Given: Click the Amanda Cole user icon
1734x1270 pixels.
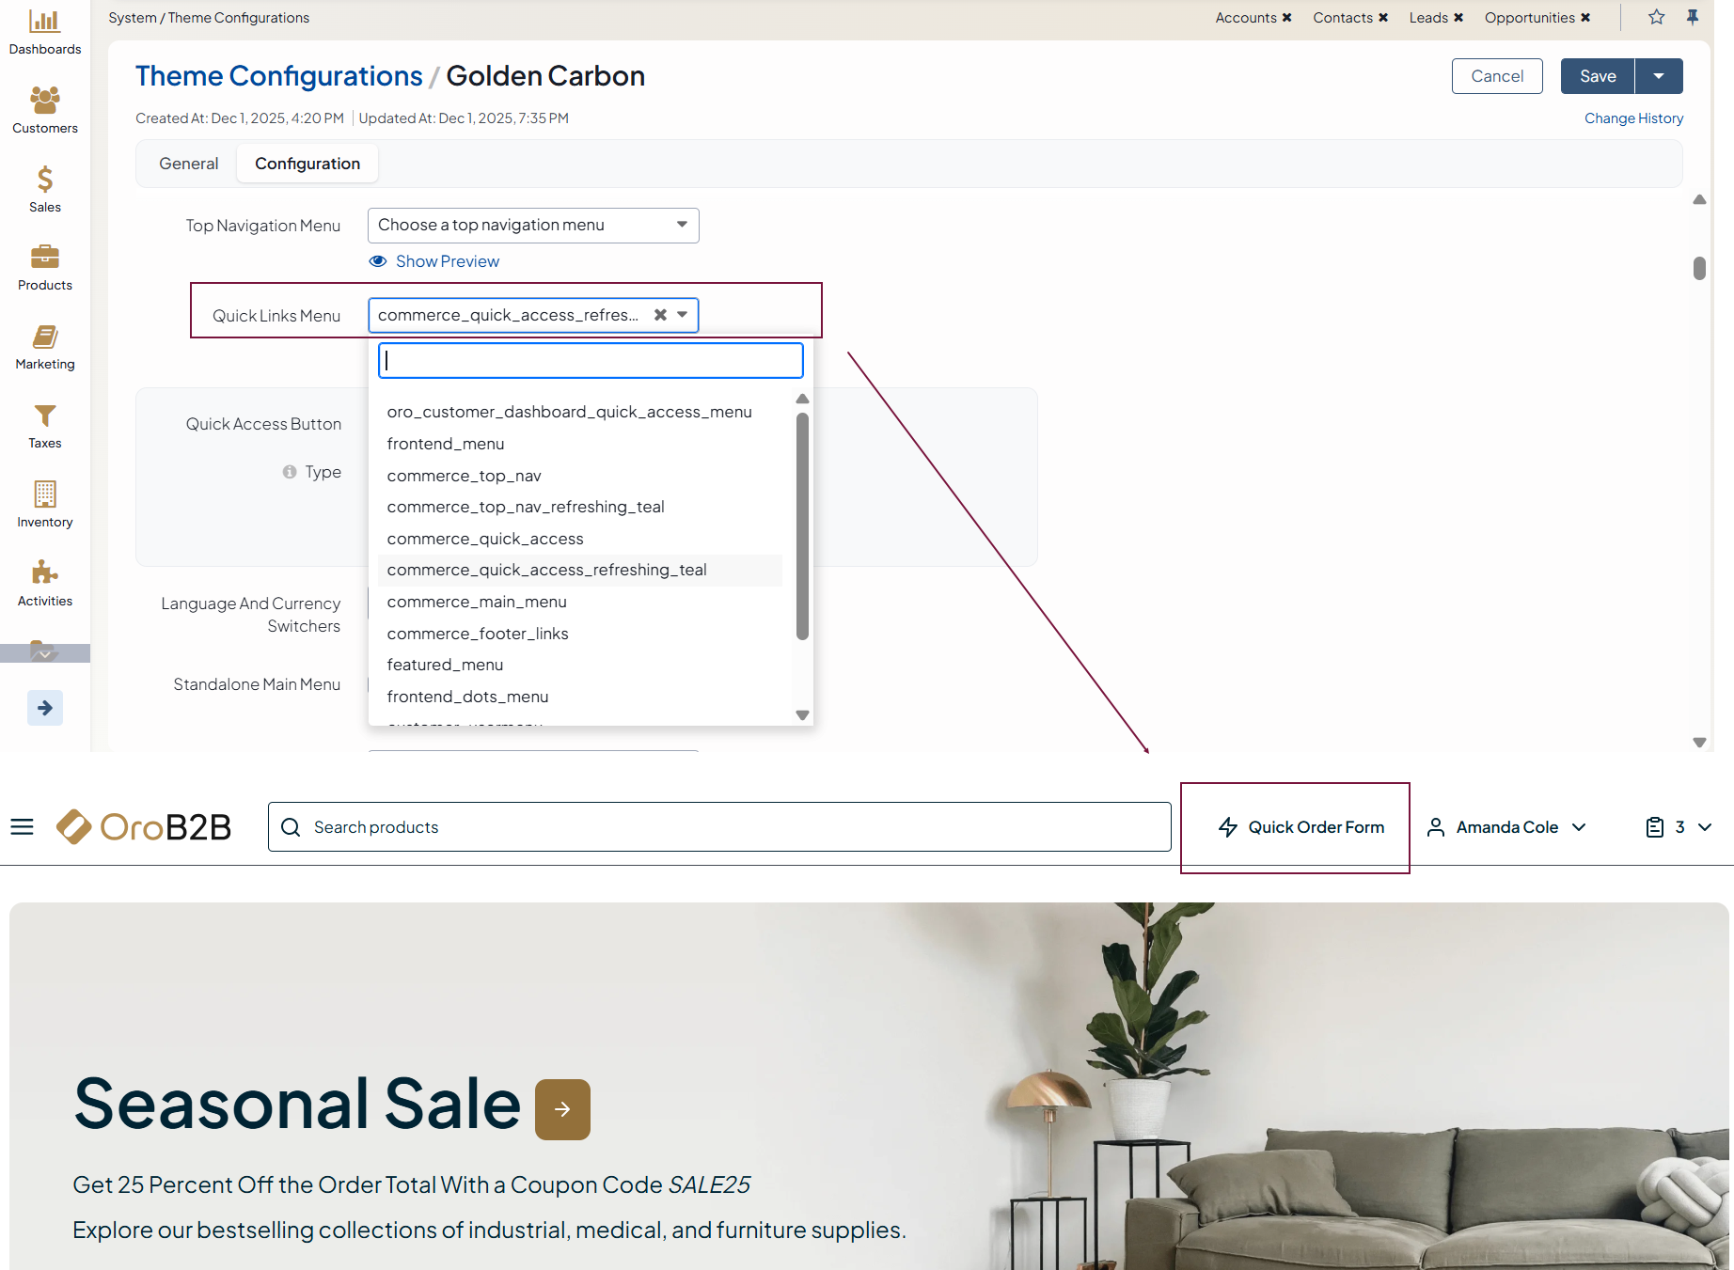Looking at the screenshot, I should [1436, 827].
